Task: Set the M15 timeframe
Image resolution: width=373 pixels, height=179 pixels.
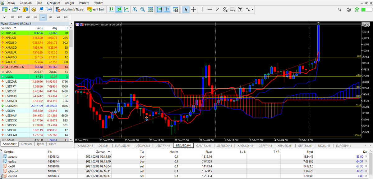Action: pos(20,17)
